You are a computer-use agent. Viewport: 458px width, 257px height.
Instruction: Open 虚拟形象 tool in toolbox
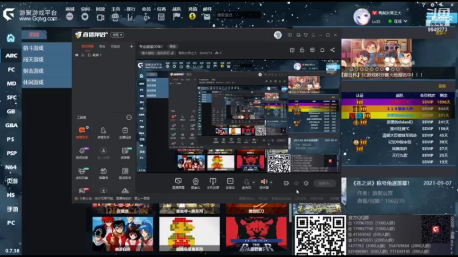(82, 174)
